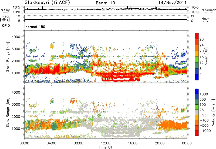This screenshot has width=216, height=149.
Task: Click the '20:00' time axis tick
Action: [160, 143]
